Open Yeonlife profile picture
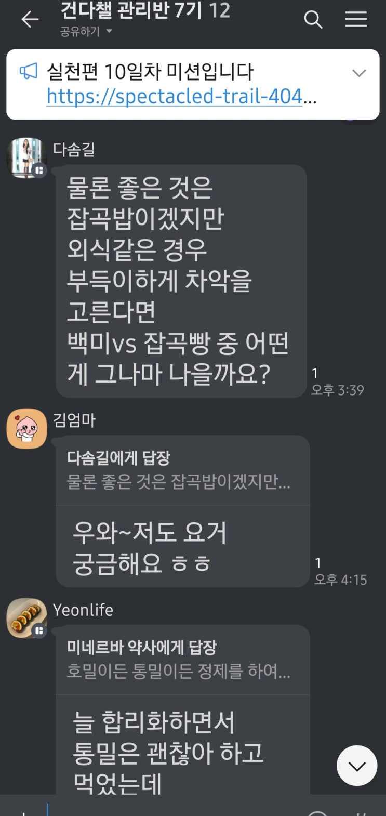Image resolution: width=386 pixels, height=816 pixels. (x=26, y=618)
